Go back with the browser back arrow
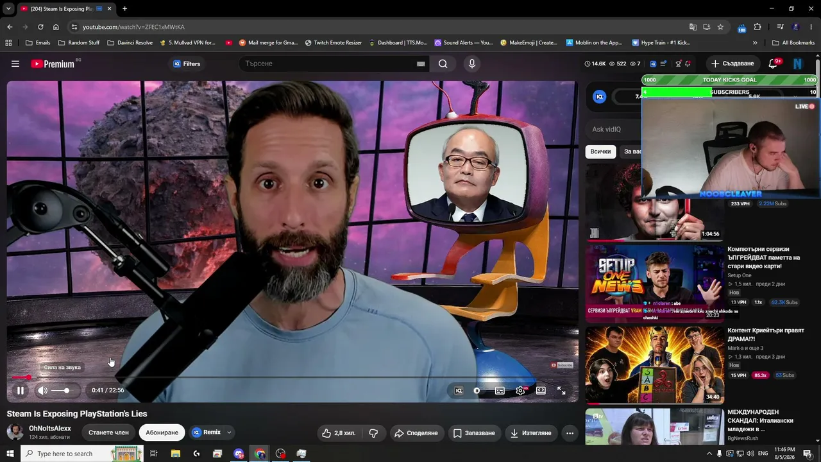The image size is (821, 462). [x=10, y=27]
